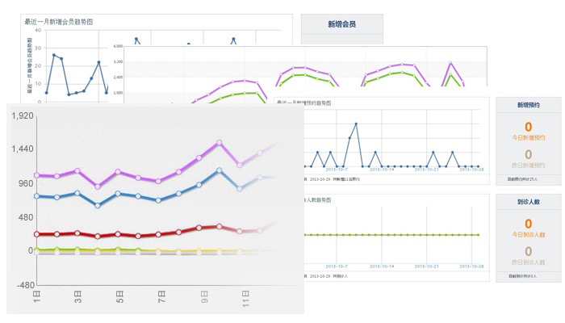Click the highest peak on the appointment trend chart
Viewport: 565px width, 323px height.
point(356,124)
